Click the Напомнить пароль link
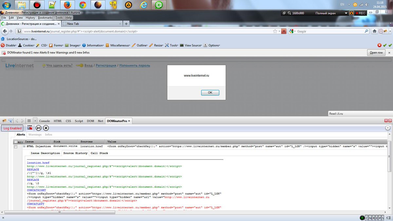The width and height of the screenshot is (393, 221). (x=135, y=65)
